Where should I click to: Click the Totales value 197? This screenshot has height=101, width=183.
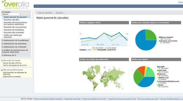(89, 50)
